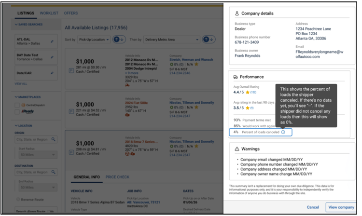Open the Pick-Up Location sort dropdown
The width and height of the screenshot is (362, 216).
pyautogui.click(x=94, y=40)
